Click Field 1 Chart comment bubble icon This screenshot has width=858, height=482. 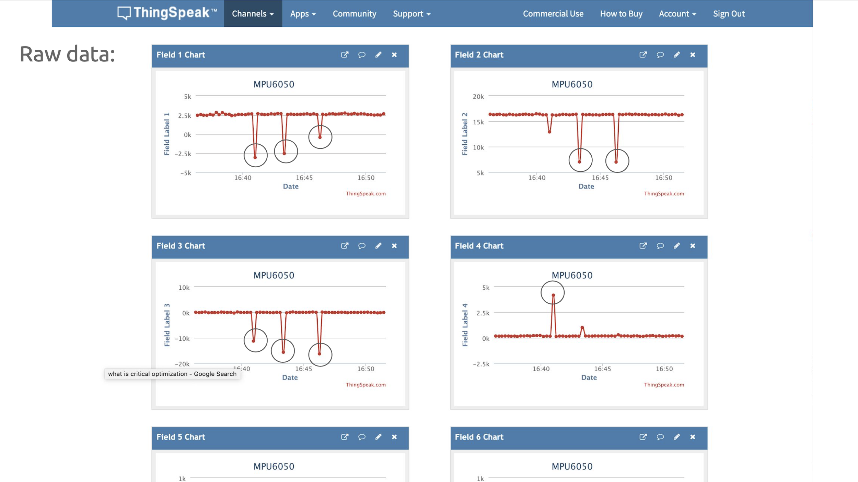tap(361, 55)
